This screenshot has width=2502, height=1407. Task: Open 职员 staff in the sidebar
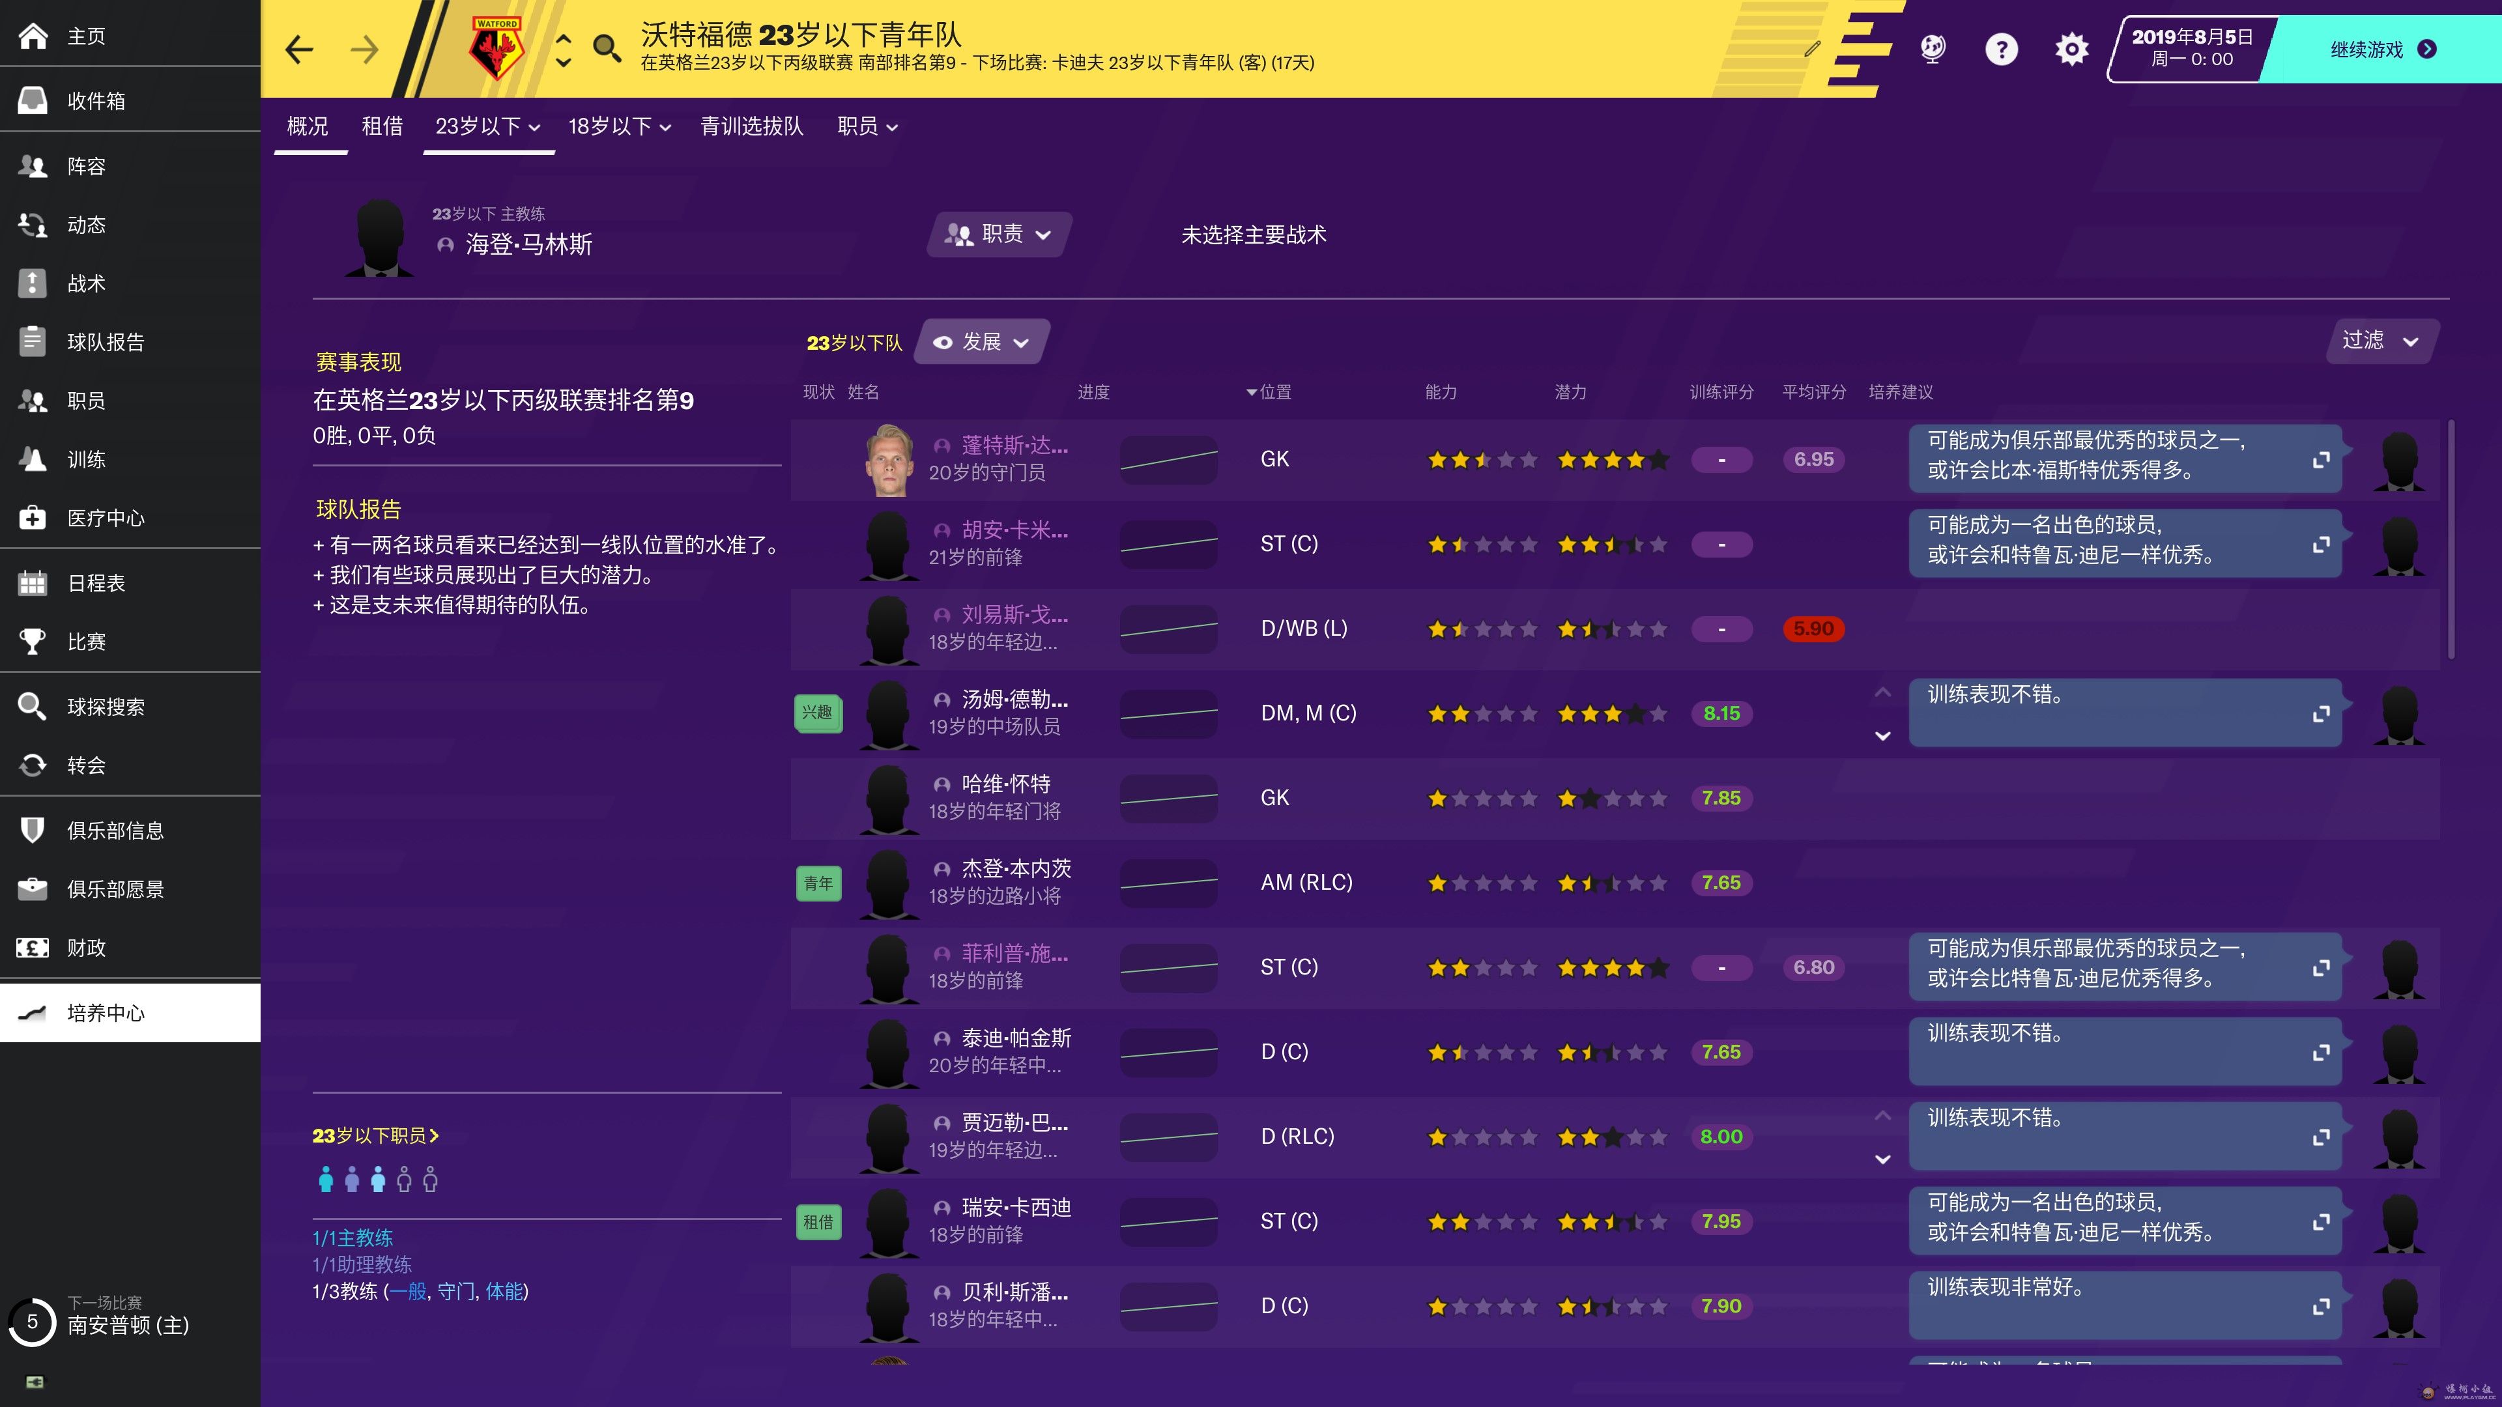[130, 400]
